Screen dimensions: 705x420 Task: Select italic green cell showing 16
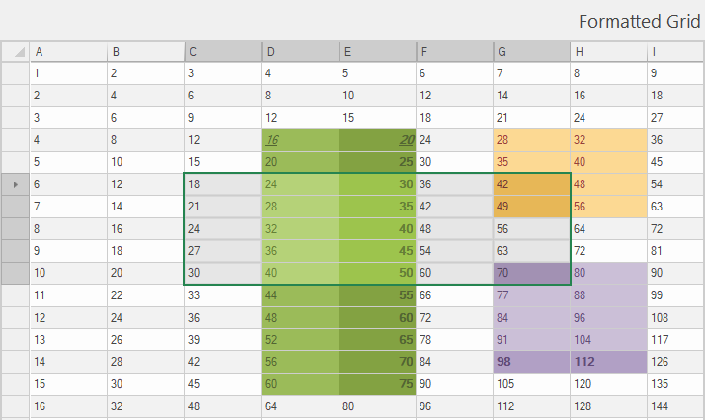[300, 139]
